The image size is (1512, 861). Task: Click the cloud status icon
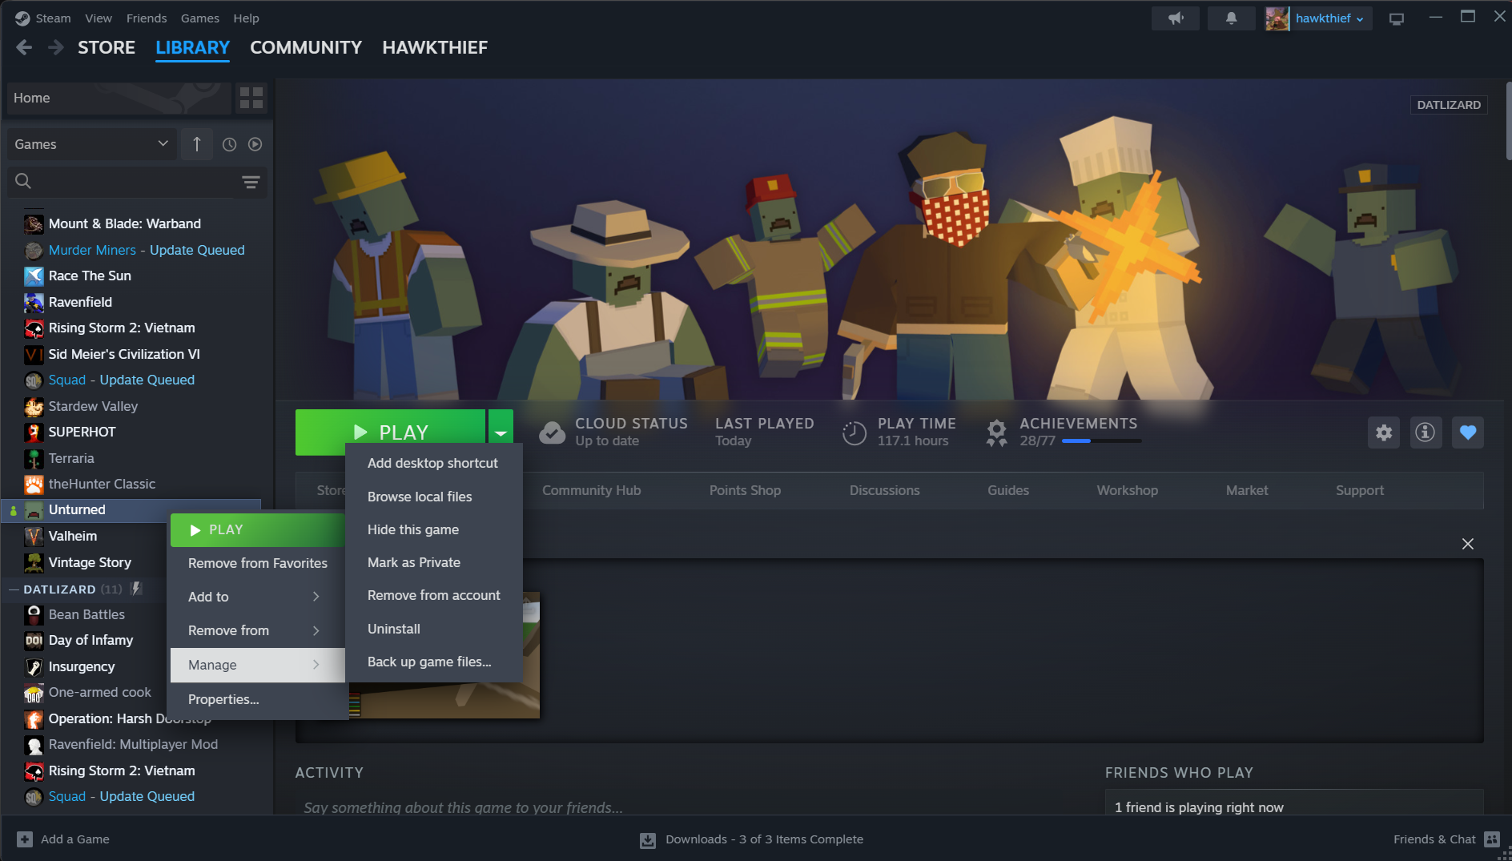(x=552, y=433)
